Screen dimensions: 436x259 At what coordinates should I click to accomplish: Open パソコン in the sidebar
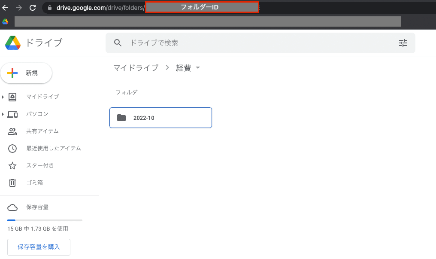[x=37, y=114]
